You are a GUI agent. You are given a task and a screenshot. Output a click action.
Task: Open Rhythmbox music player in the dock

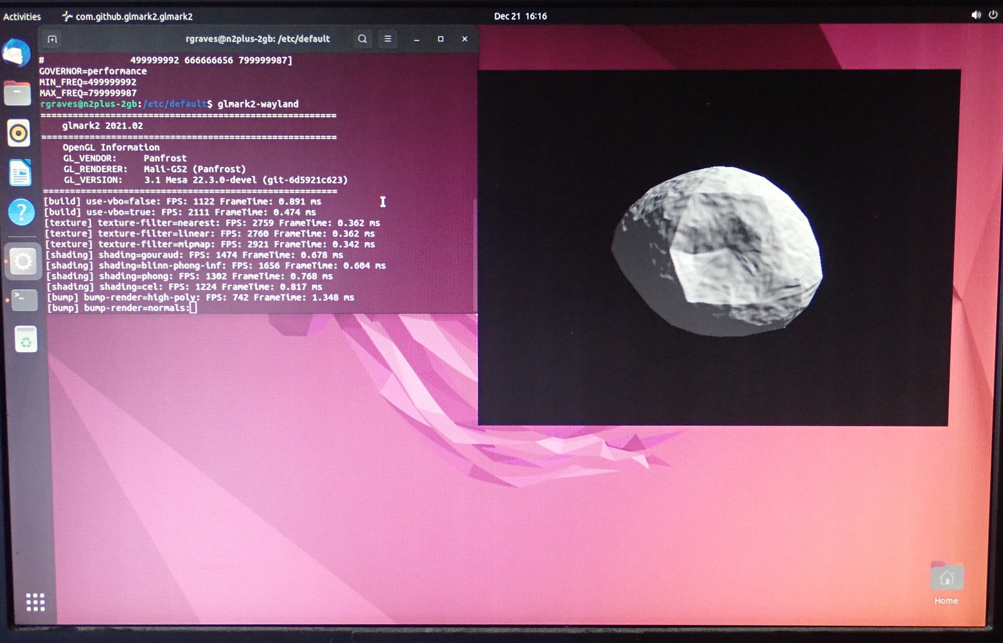(19, 133)
